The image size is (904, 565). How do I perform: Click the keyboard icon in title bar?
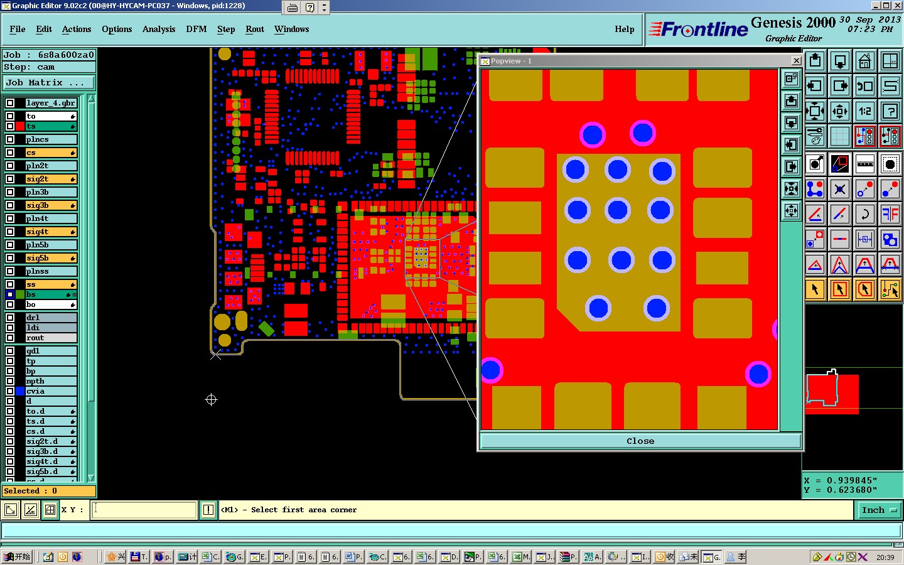(x=293, y=8)
